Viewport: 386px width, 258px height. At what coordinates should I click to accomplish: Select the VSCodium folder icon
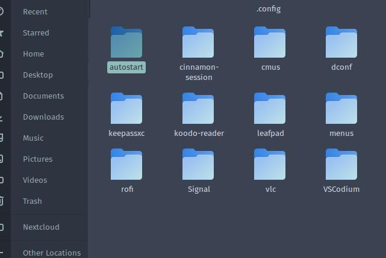pos(341,165)
